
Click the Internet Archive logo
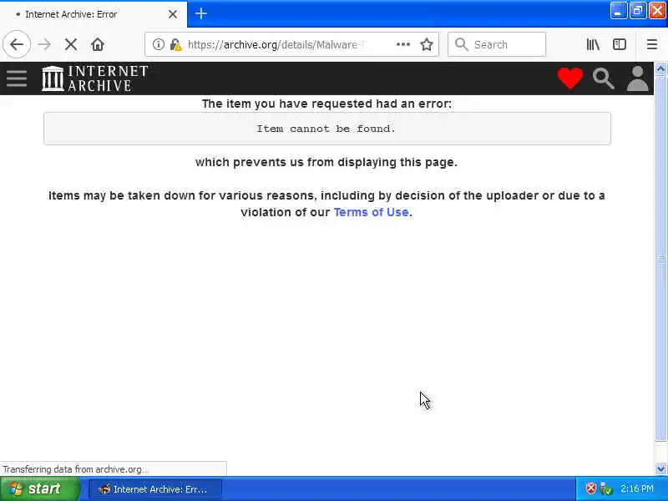[95, 78]
